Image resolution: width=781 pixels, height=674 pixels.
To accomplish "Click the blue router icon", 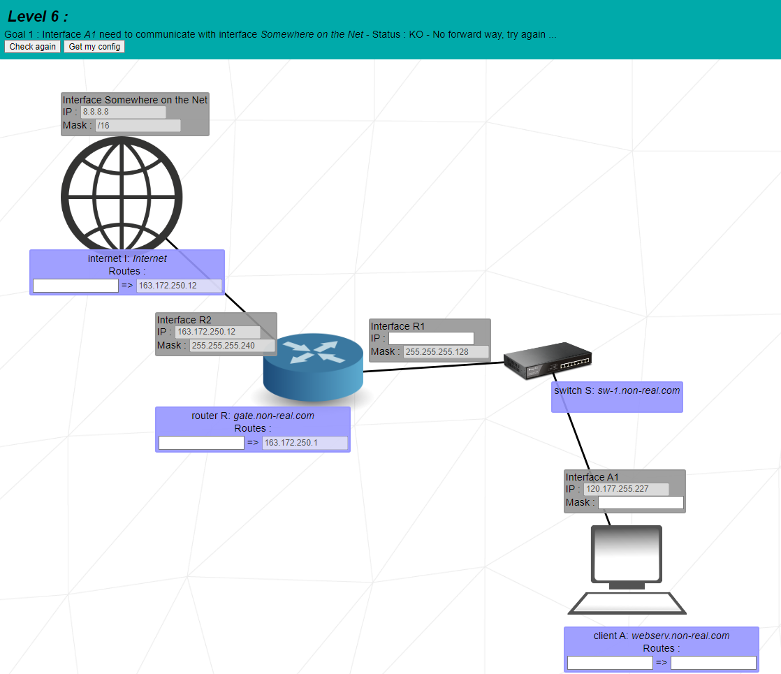I will pyautogui.click(x=313, y=367).
